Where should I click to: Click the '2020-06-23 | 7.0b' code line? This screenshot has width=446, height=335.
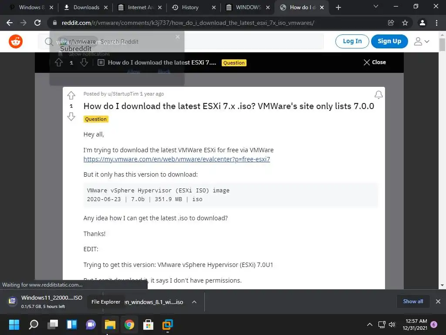pyautogui.click(x=145, y=199)
